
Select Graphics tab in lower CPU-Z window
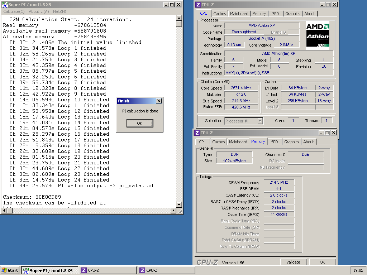292,142
